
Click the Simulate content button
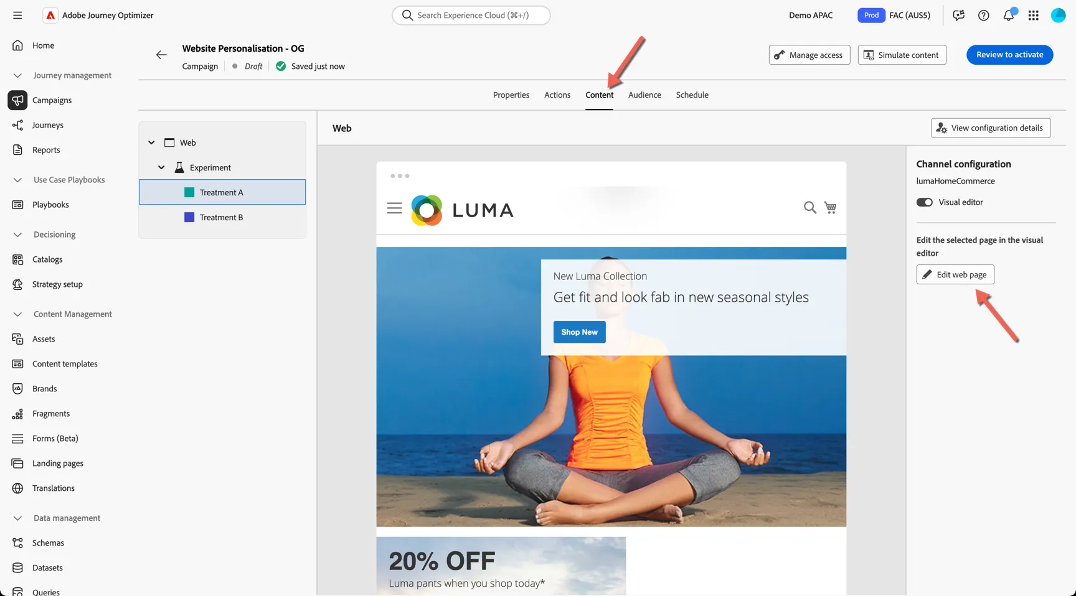pos(902,55)
